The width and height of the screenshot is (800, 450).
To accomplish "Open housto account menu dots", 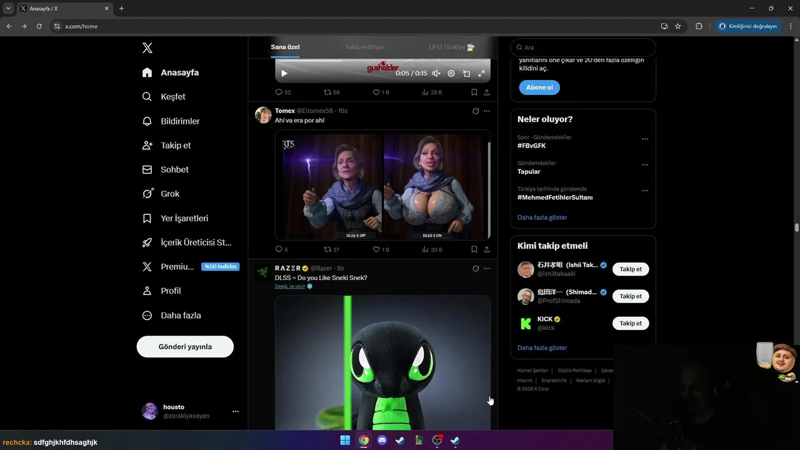I will coord(236,411).
